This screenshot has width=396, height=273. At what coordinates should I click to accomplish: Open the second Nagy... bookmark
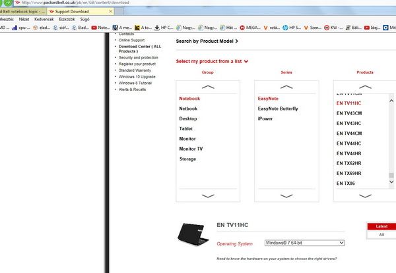click(207, 28)
